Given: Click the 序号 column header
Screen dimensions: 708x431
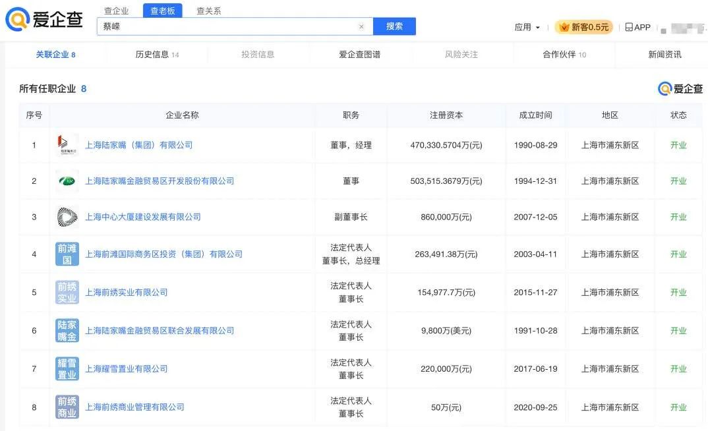Looking at the screenshot, I should click(x=34, y=115).
